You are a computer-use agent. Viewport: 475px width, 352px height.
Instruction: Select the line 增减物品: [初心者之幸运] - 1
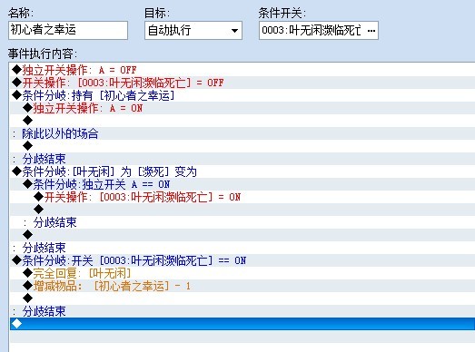[242, 286]
